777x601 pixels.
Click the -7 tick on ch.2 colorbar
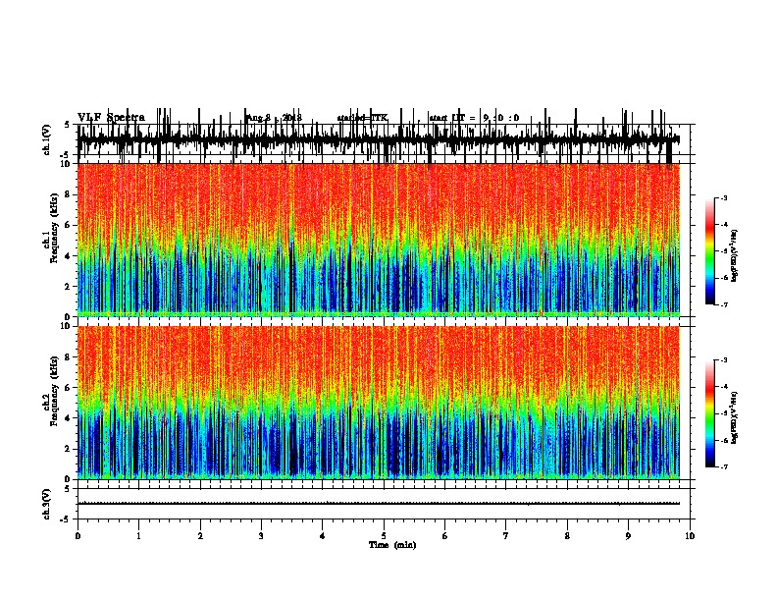[x=723, y=467]
